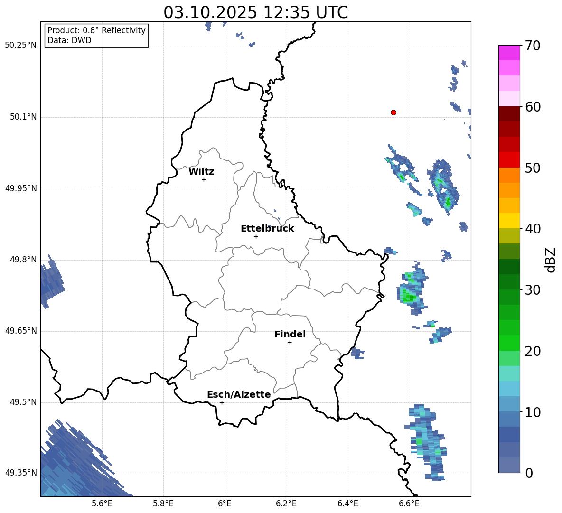Click the 6°E longitude label

[x=225, y=504]
